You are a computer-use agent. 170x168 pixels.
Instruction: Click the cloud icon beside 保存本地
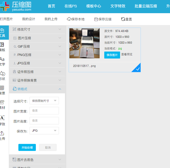tap(69, 19)
